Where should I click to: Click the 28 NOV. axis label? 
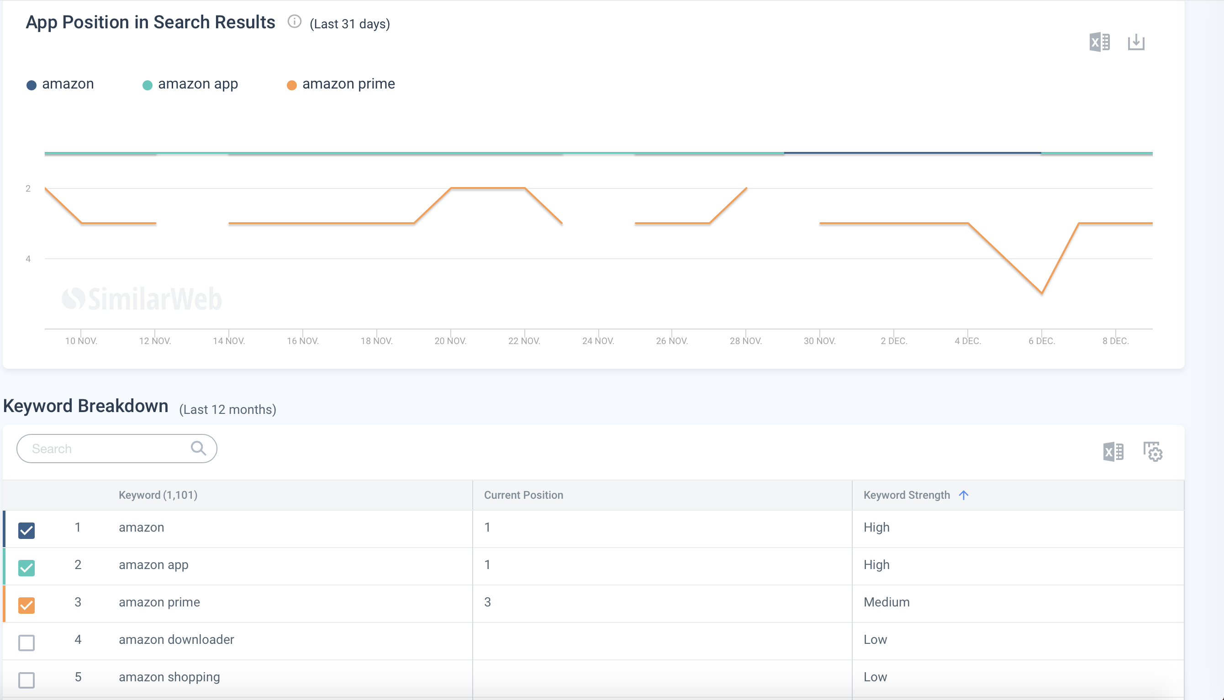(746, 341)
